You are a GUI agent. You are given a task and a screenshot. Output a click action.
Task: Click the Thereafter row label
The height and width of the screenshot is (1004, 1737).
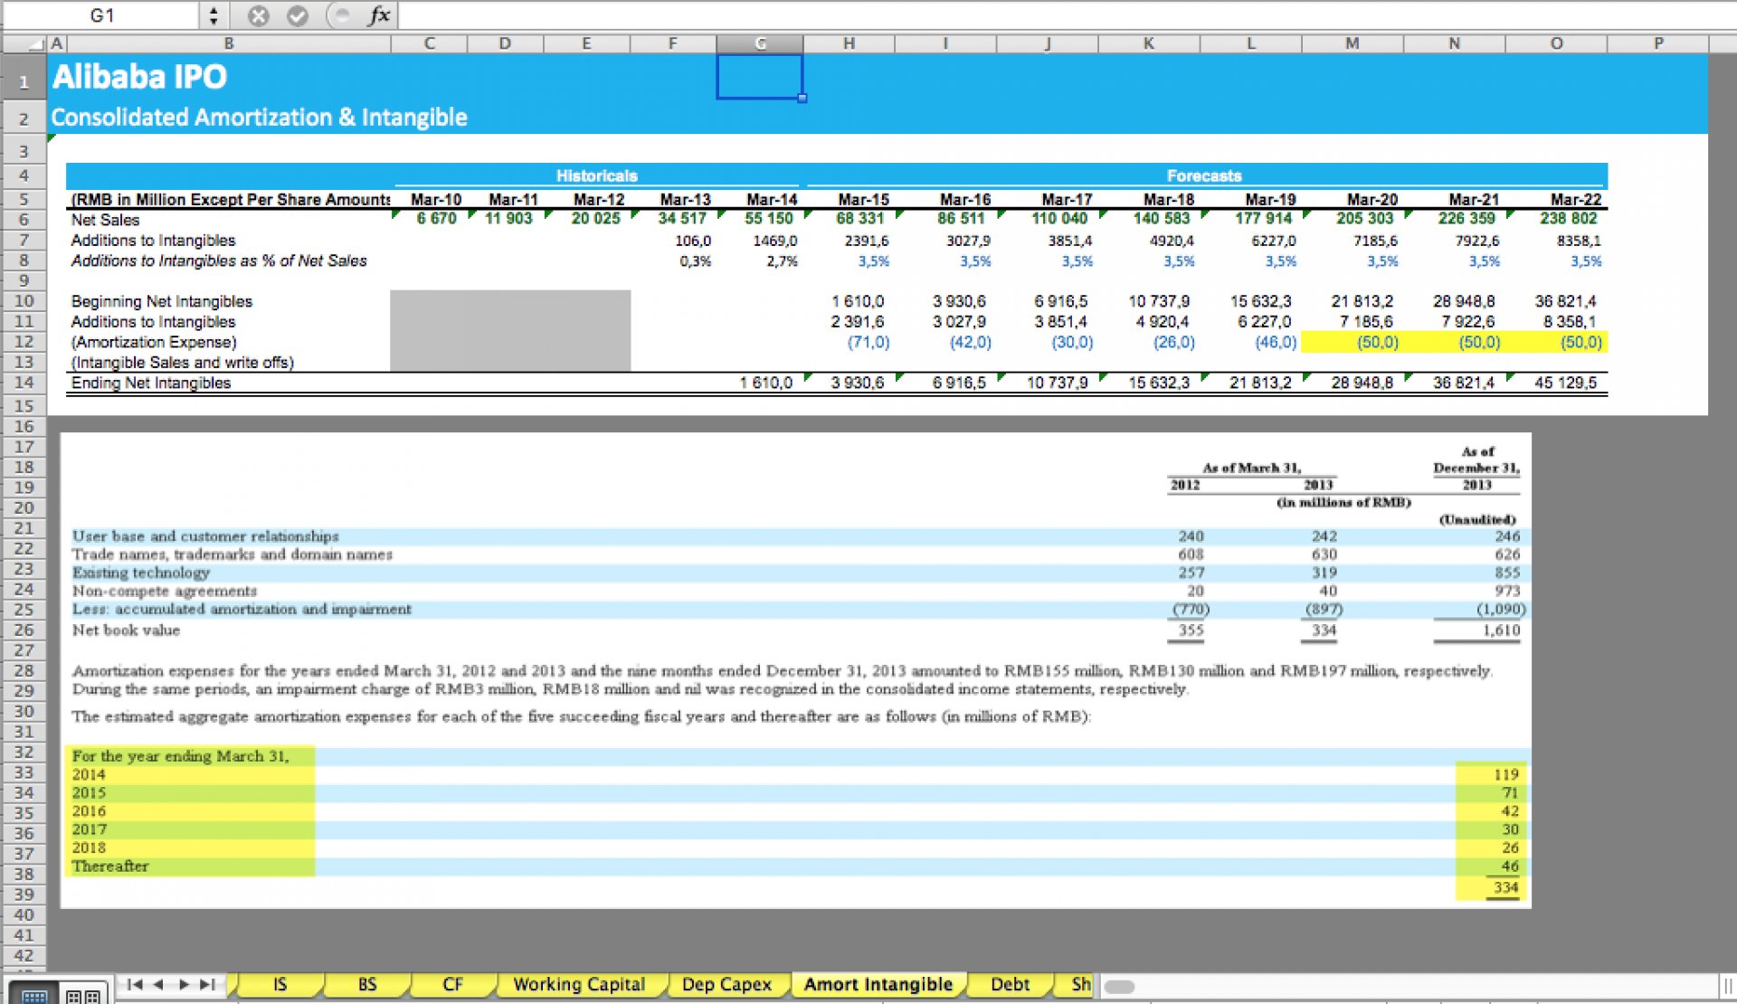(110, 867)
